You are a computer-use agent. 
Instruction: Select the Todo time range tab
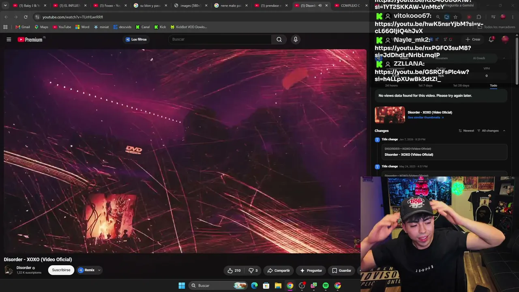493,86
